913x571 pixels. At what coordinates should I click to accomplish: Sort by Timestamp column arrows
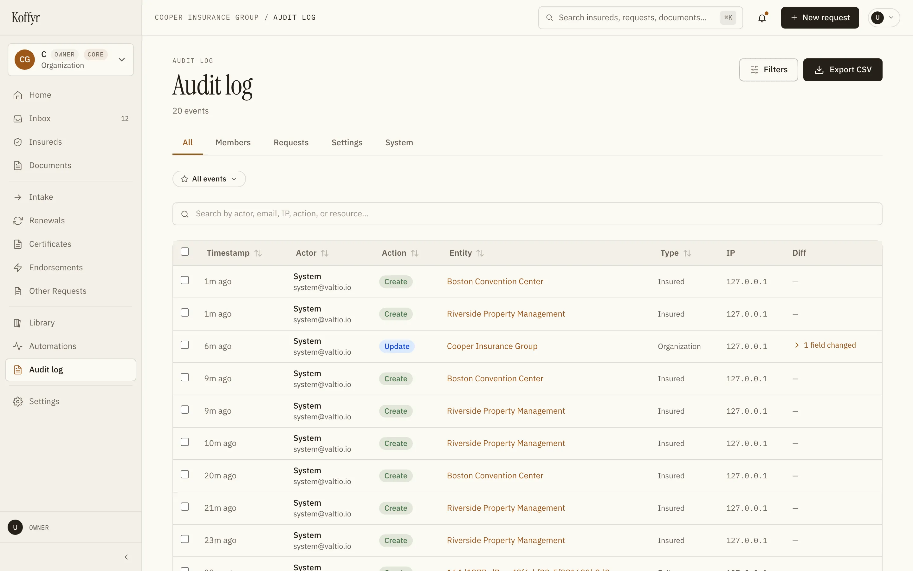tap(258, 253)
